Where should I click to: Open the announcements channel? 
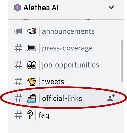coord(68,31)
